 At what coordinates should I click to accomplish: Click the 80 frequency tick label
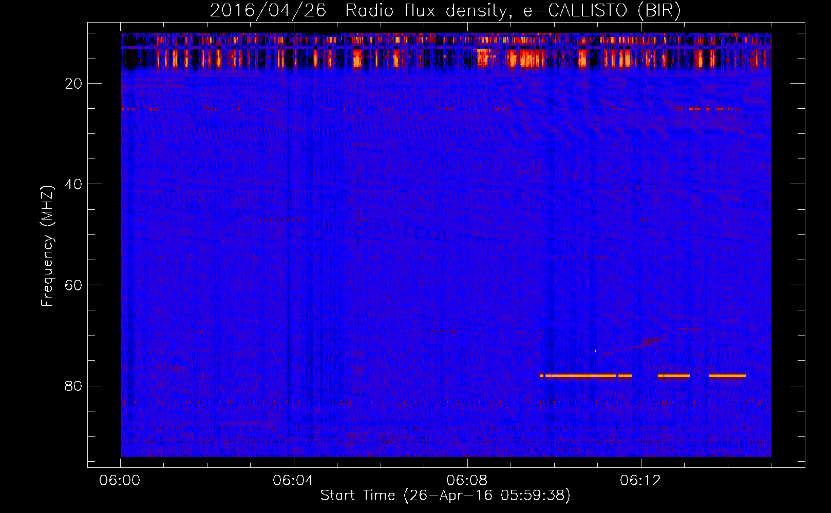tap(73, 386)
